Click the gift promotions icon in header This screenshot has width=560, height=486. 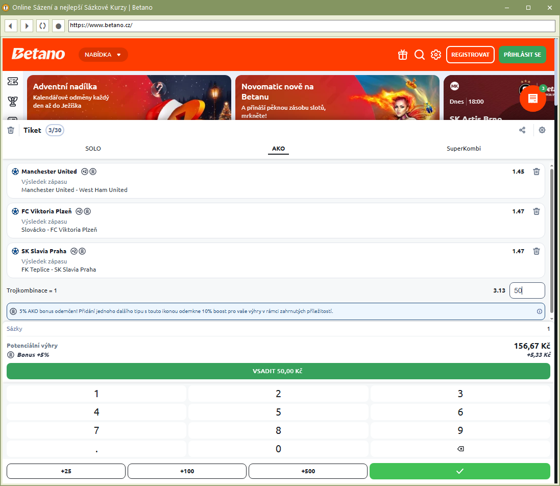pyautogui.click(x=403, y=55)
